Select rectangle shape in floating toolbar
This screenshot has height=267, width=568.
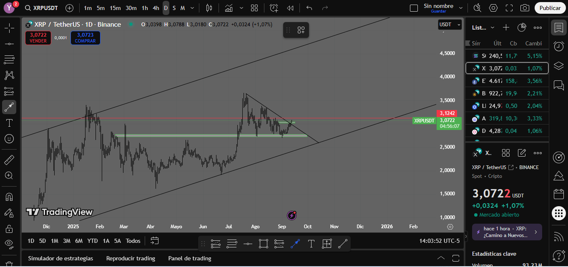point(263,244)
